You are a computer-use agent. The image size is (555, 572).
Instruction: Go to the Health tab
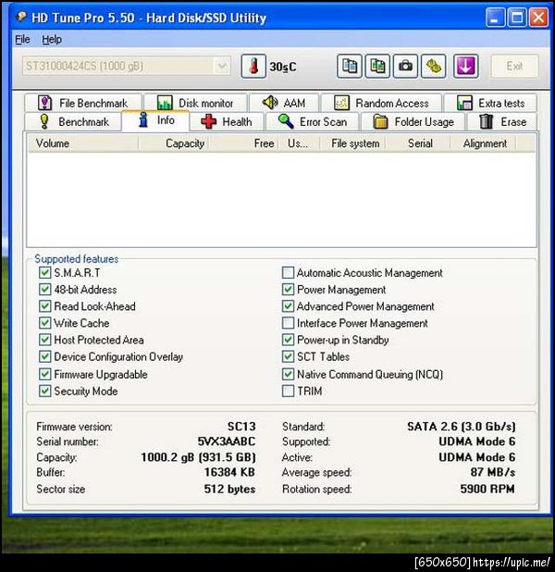point(227,121)
